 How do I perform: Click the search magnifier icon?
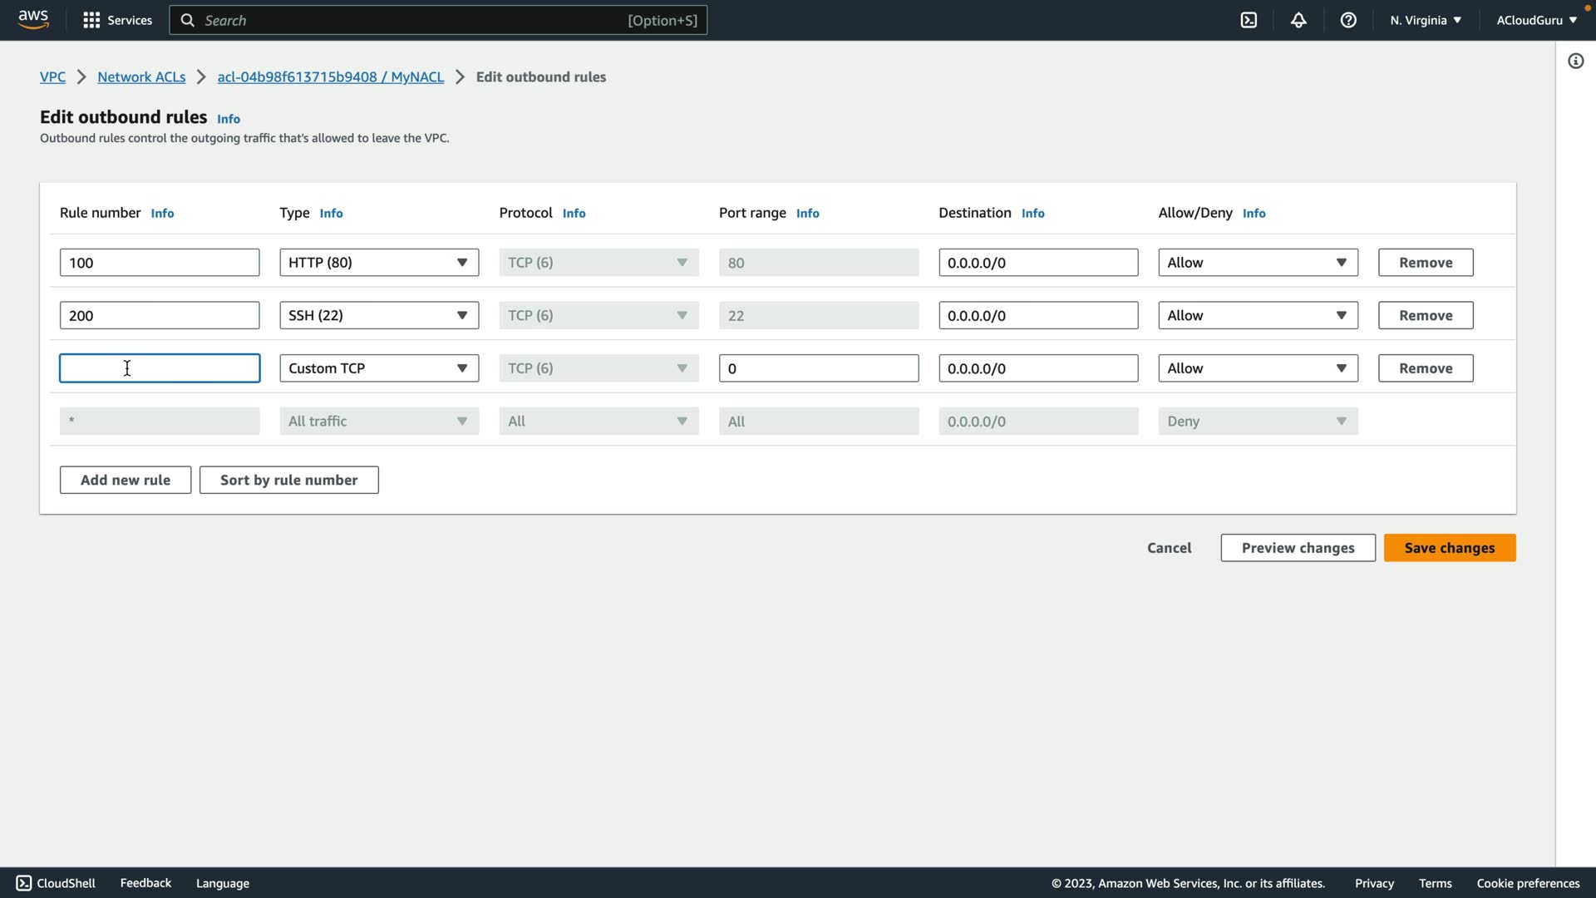click(x=188, y=20)
